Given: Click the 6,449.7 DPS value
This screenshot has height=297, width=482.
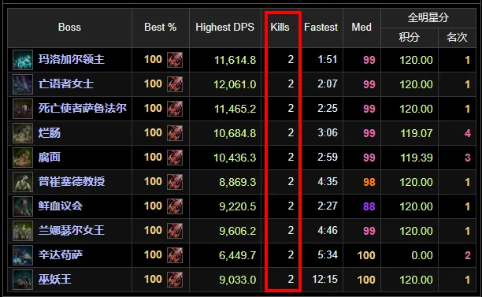Looking at the screenshot, I should pos(238,255).
